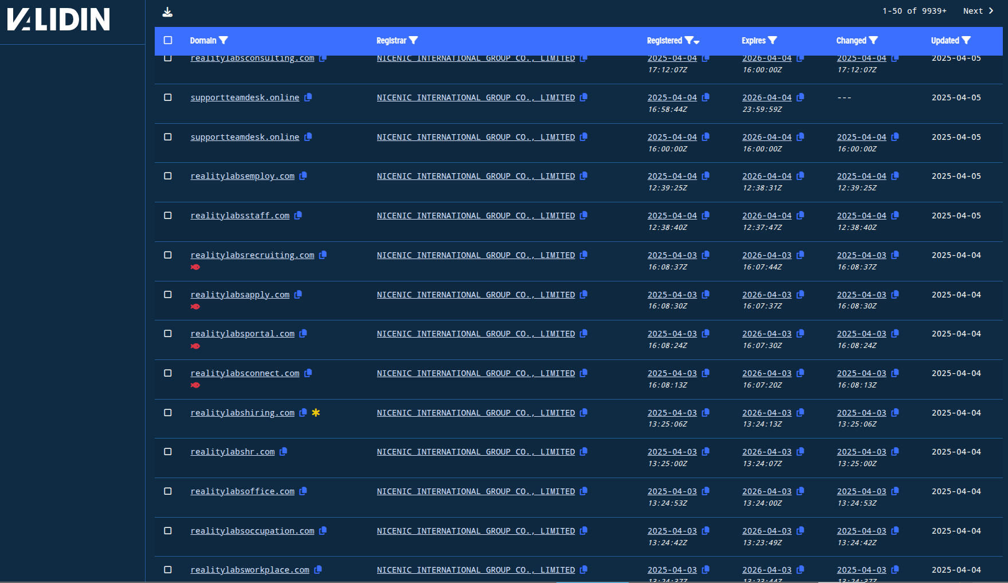1008x583 pixels.
Task: Open realitylabsoccupation.com domain link
Action: pos(252,531)
